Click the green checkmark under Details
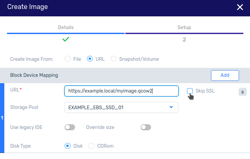The width and height of the screenshot is (250, 159). pyautogui.click(x=66, y=39)
